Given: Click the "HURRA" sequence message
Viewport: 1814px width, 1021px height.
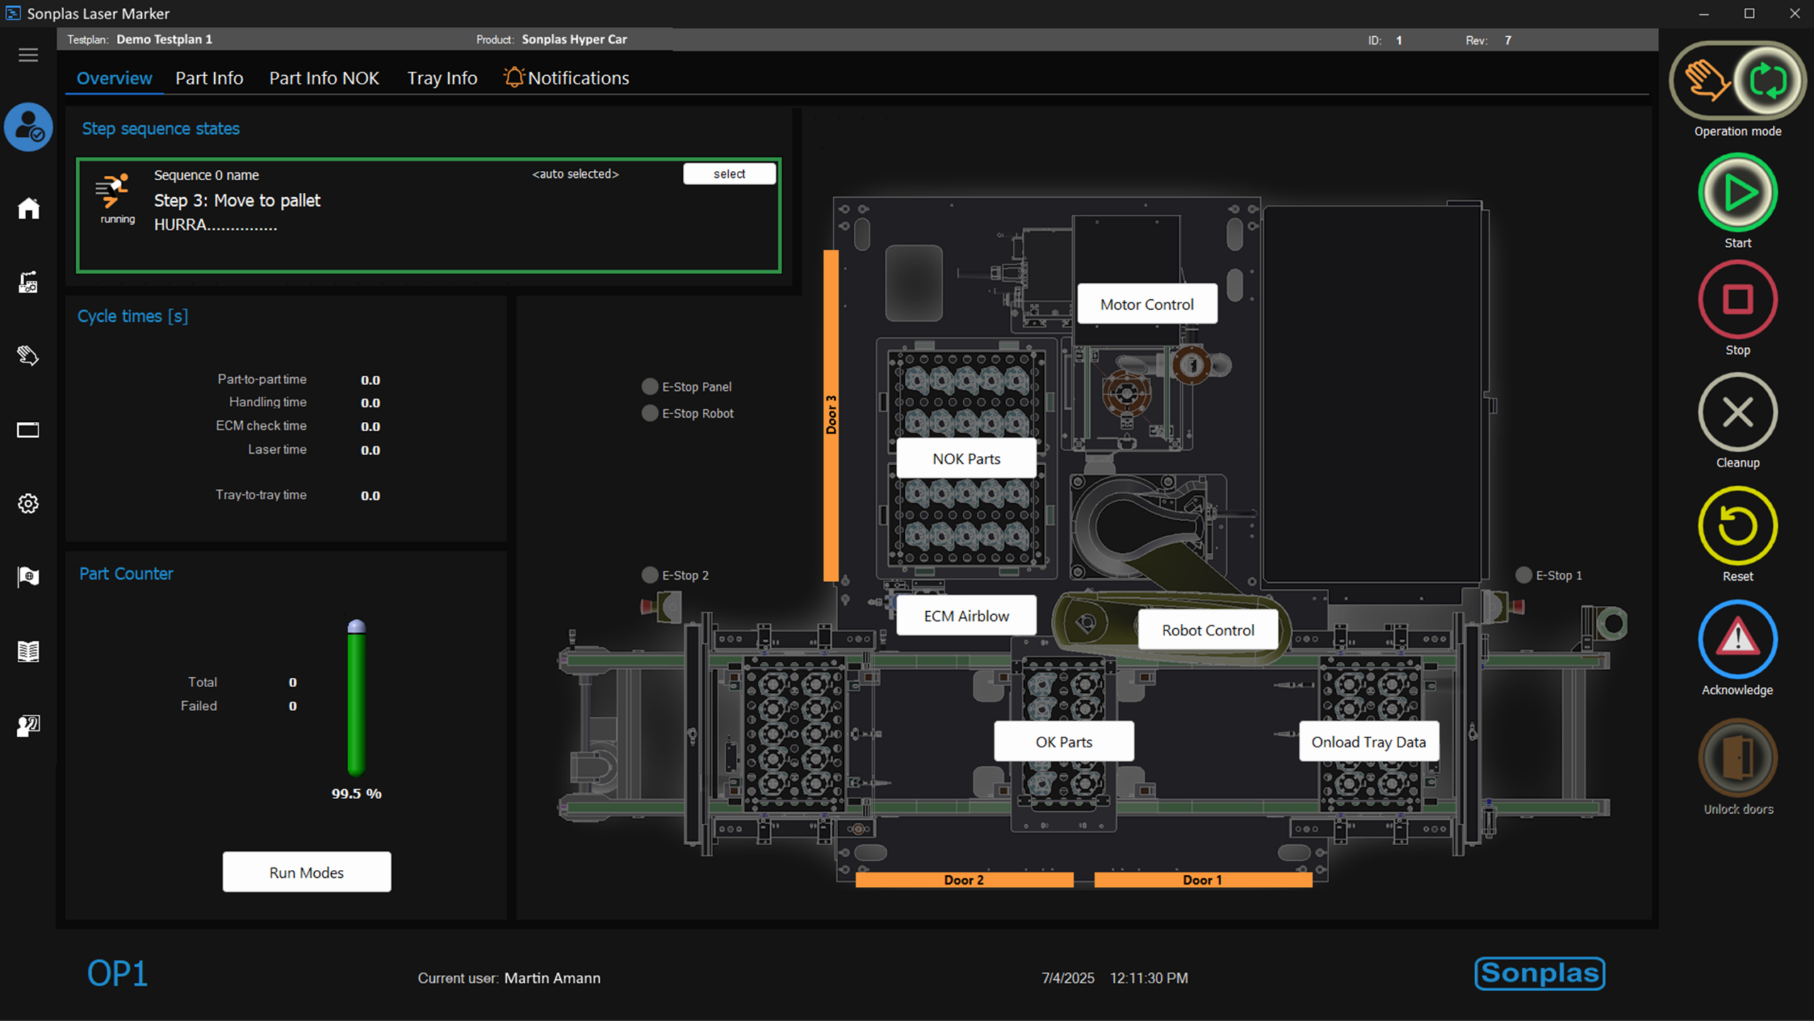Looking at the screenshot, I should click(x=216, y=225).
